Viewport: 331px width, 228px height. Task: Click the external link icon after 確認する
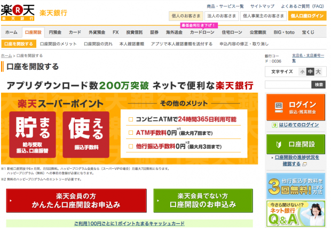tap(304, 164)
